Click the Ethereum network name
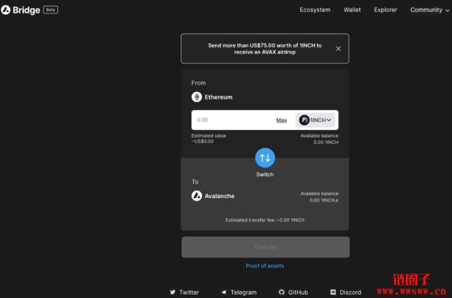Screen dimensions: 452x298 pyautogui.click(x=218, y=97)
